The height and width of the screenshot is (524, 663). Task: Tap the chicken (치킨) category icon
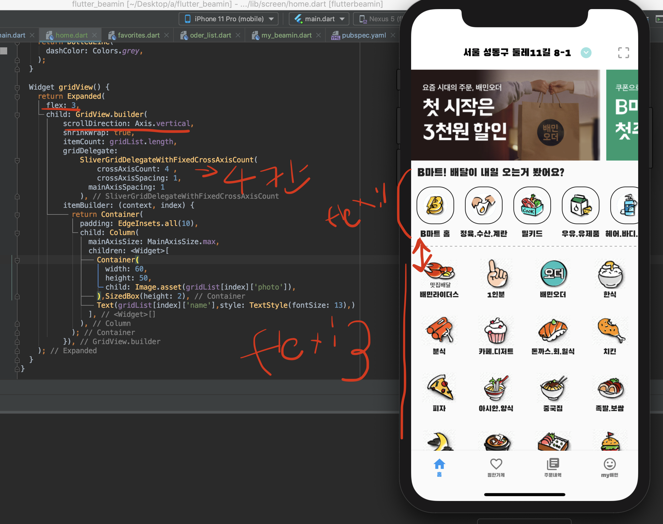[x=610, y=331]
